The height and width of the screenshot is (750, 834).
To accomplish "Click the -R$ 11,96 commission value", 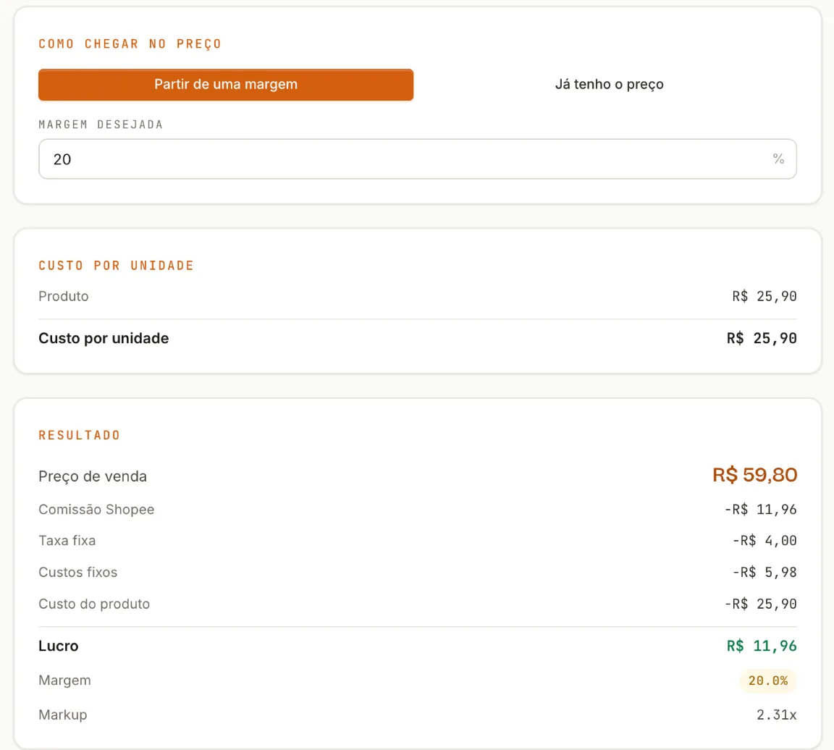I will click(760, 510).
